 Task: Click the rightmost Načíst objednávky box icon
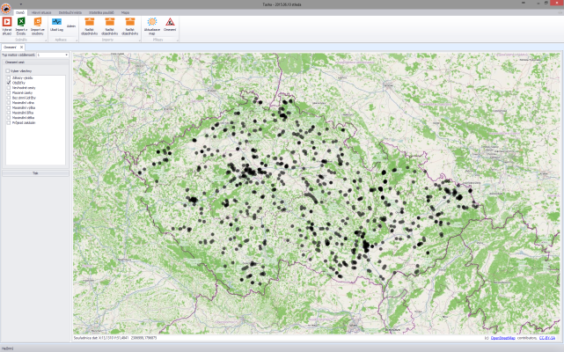(x=130, y=22)
